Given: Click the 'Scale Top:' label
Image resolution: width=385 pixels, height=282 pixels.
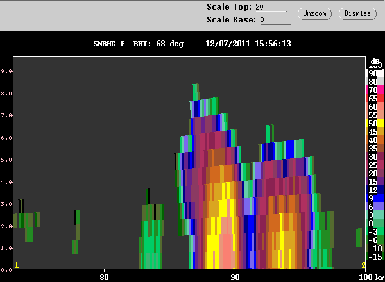Looking at the screenshot, I should 229,7.
